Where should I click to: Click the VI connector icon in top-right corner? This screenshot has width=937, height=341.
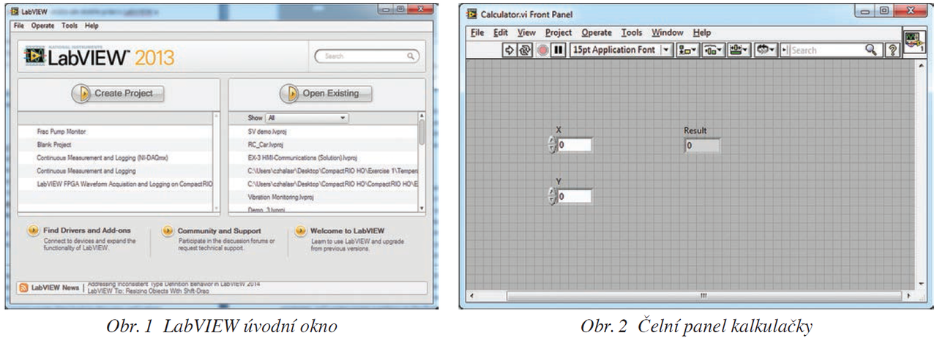(914, 41)
